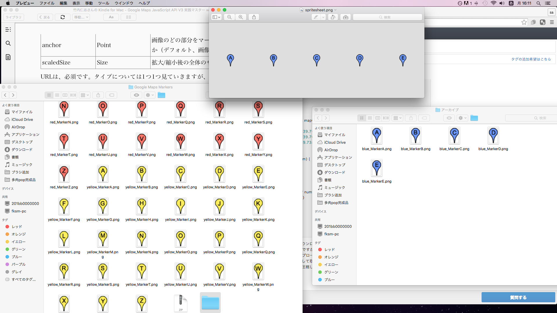This screenshot has height=313, width=557.
Task: Open Preview sidebar view dropdown
Action: (216, 17)
